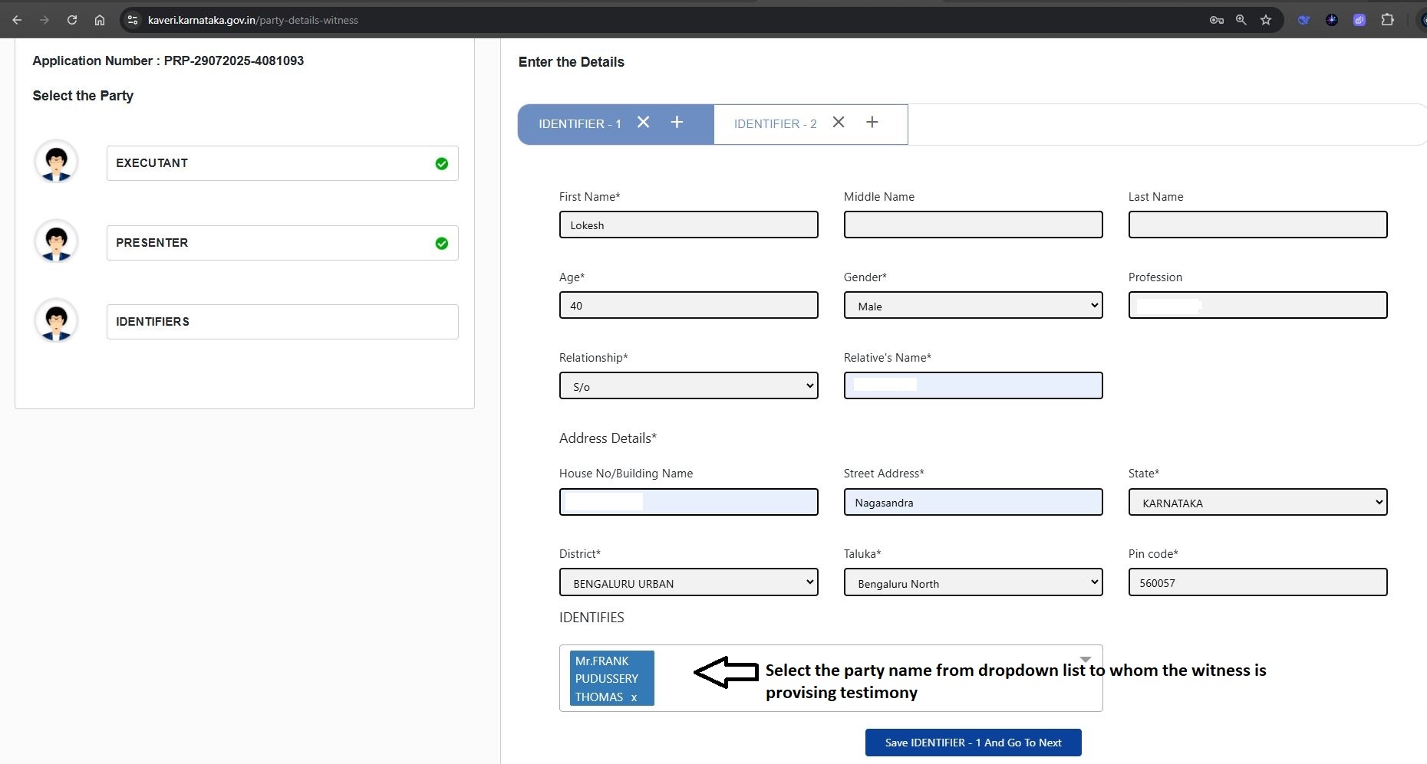Close the IDENTIFIER - 1 tab with X
1427x764 pixels.
click(643, 123)
